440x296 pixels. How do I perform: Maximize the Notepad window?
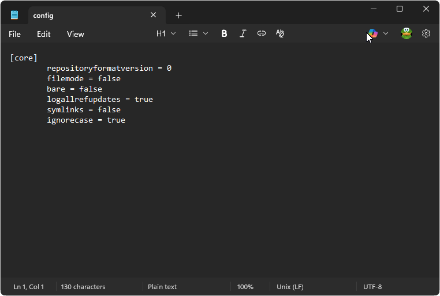click(x=400, y=9)
